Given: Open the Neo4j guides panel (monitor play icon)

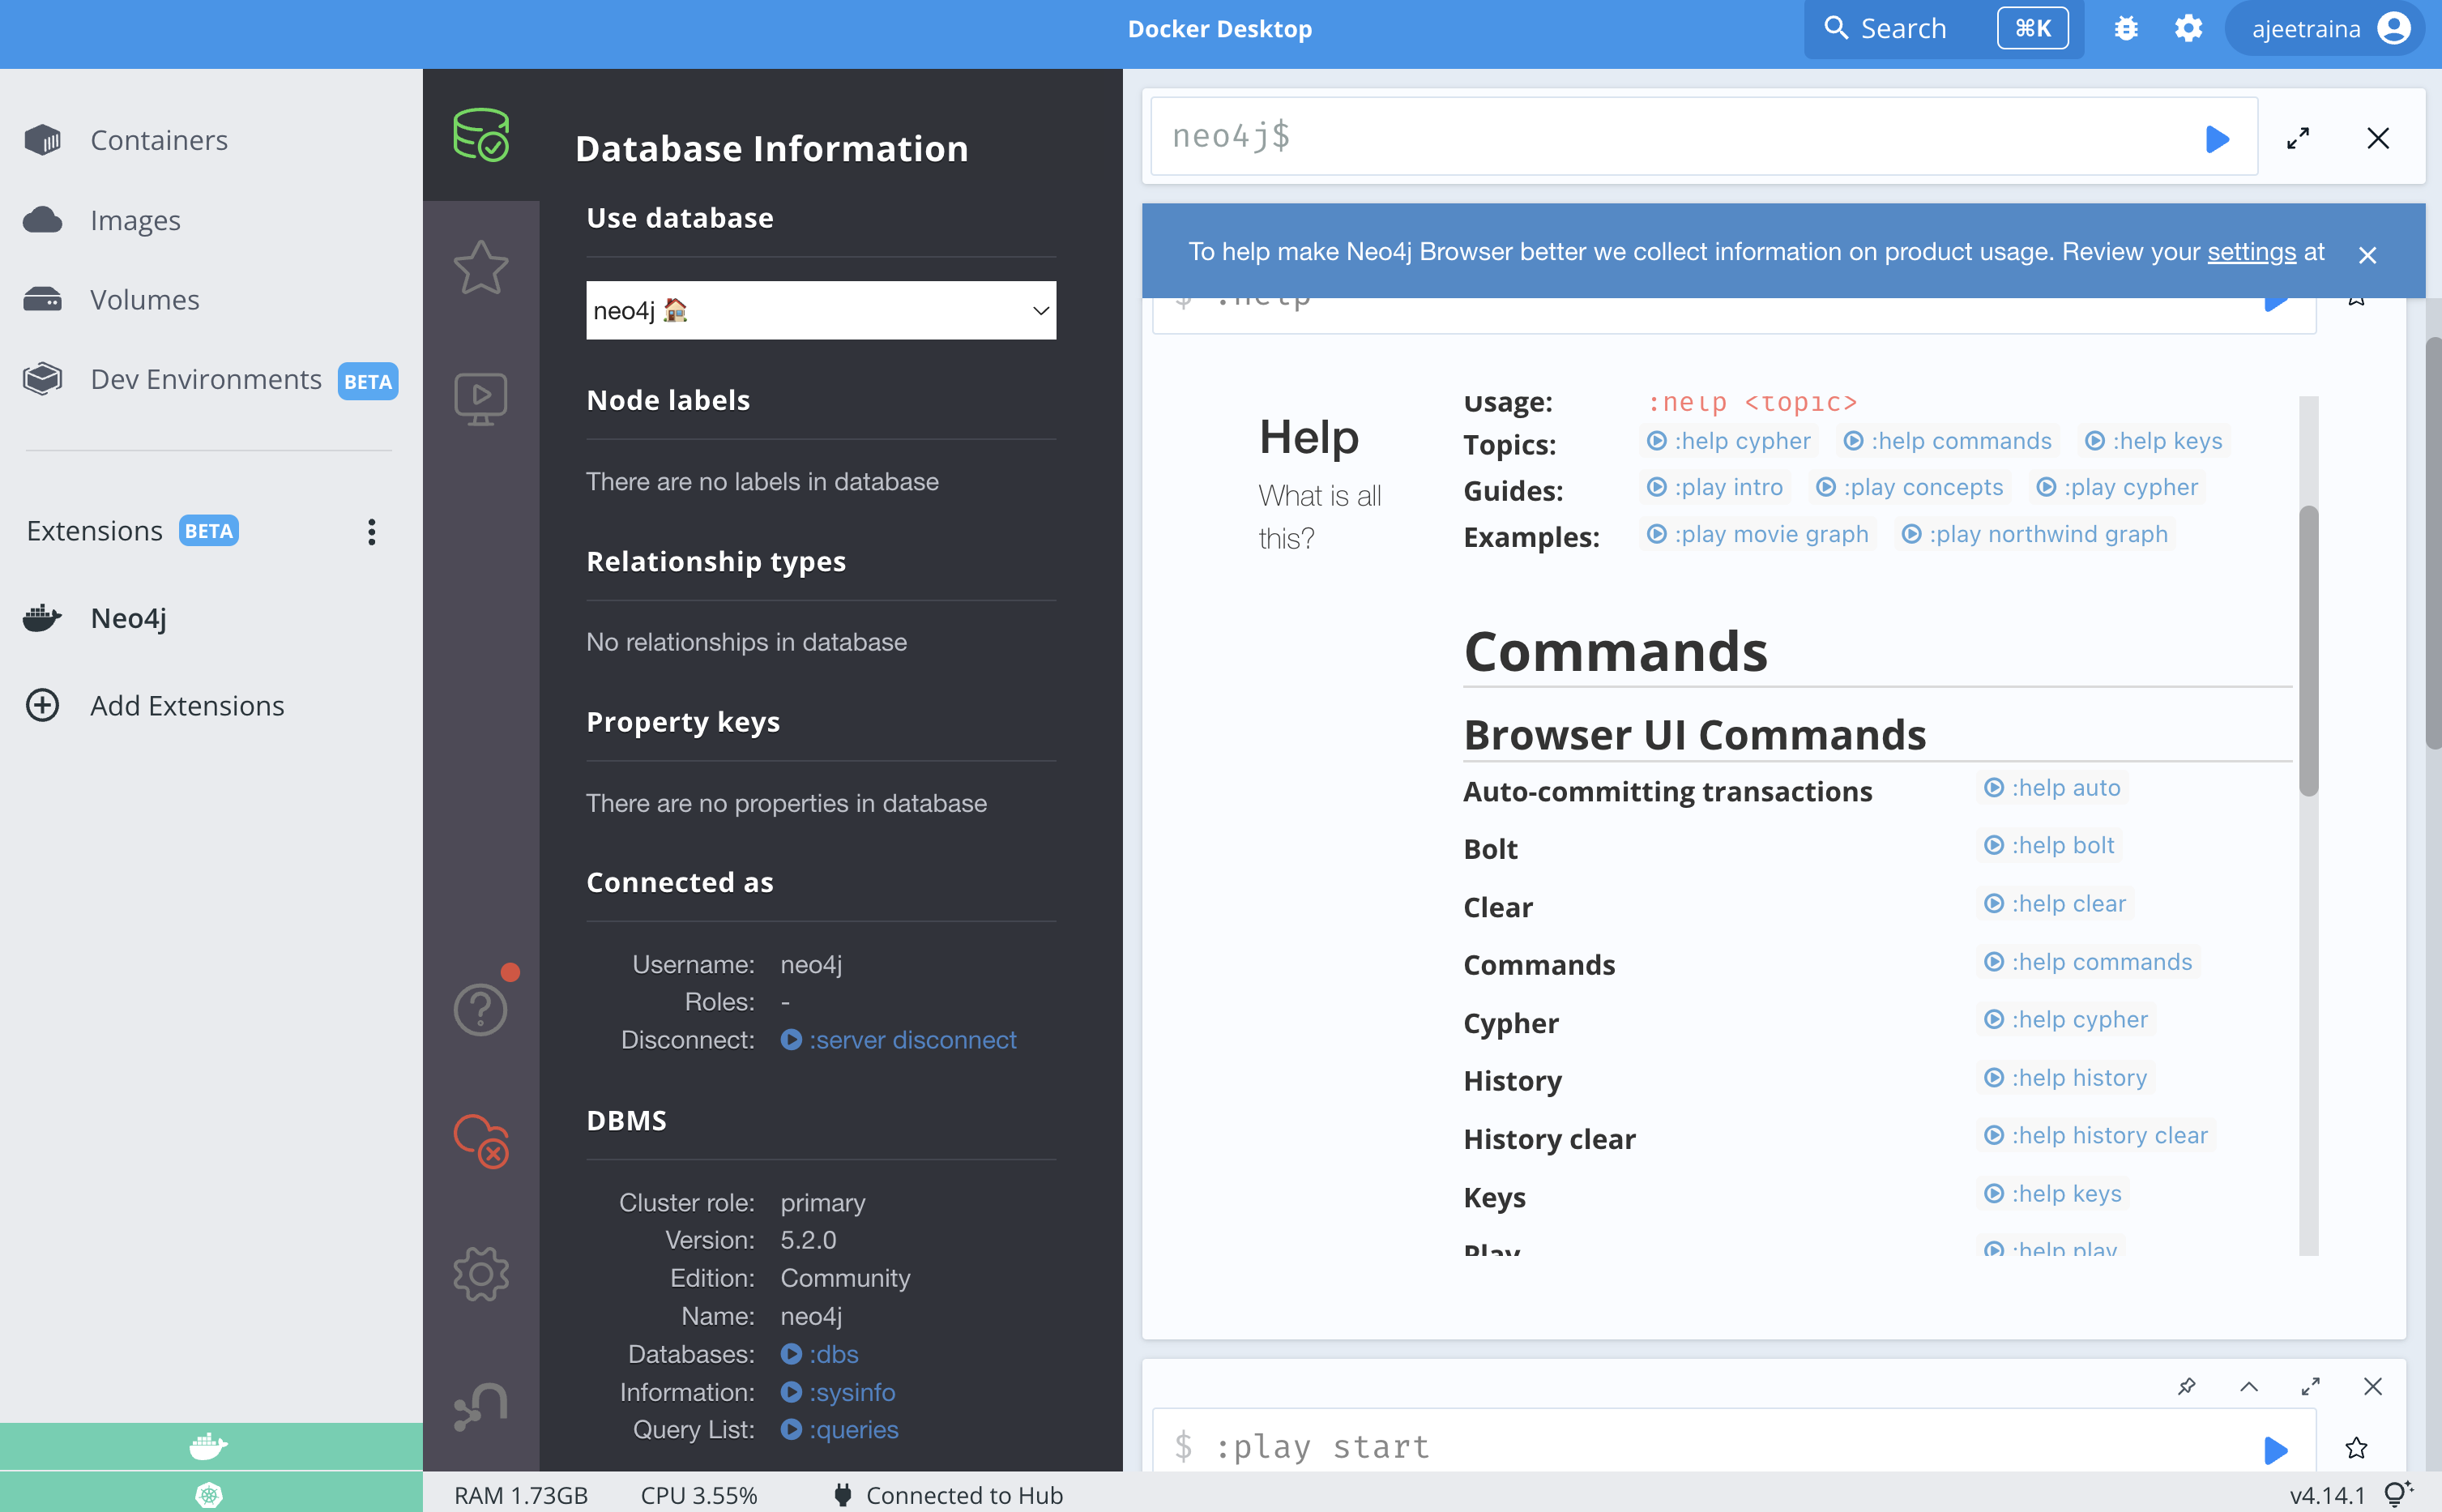Looking at the screenshot, I should coord(482,398).
